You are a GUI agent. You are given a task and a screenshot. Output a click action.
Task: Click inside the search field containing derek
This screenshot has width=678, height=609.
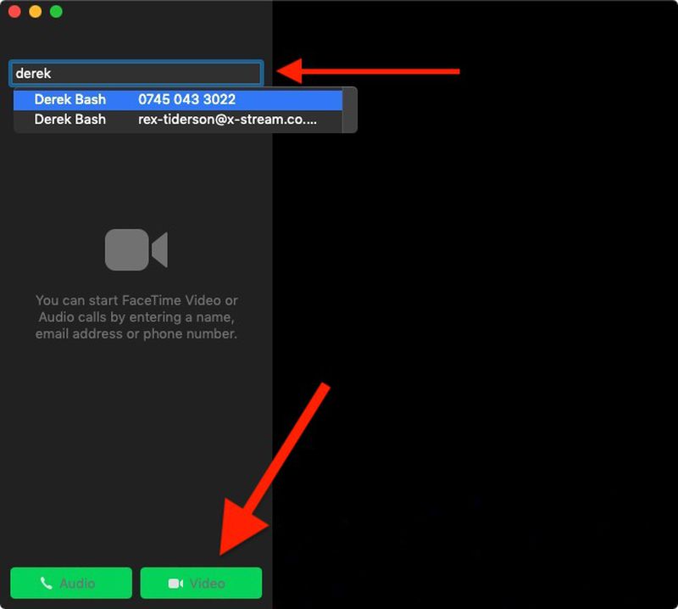click(136, 73)
